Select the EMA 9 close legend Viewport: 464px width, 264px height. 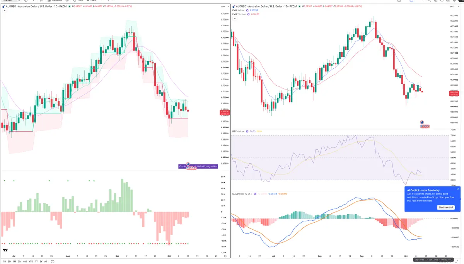pos(238,10)
